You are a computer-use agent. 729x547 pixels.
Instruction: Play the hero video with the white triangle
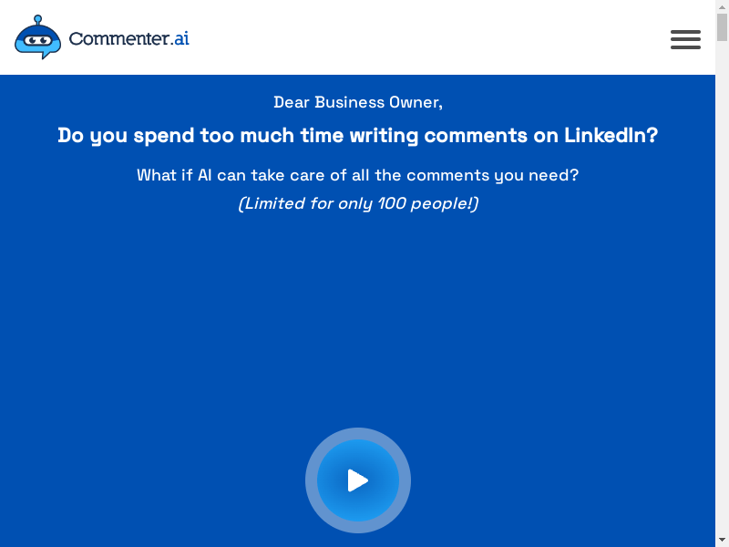(x=358, y=480)
